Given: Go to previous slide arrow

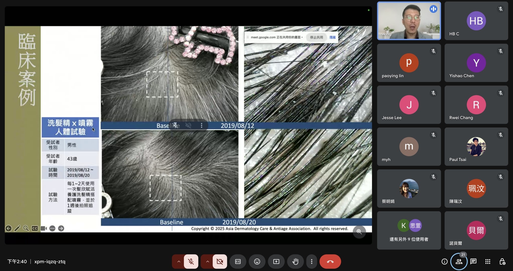Looking at the screenshot, I should pos(9,228).
